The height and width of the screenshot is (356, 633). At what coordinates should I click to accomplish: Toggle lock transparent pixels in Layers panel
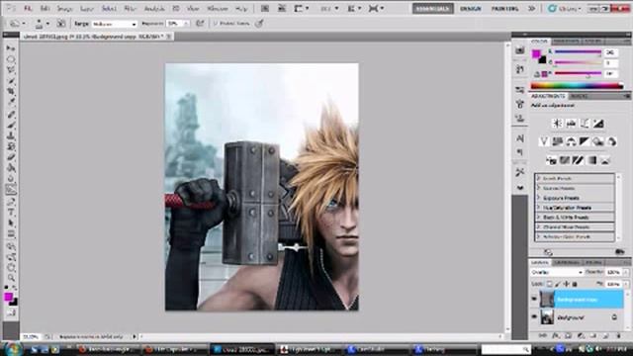pyautogui.click(x=549, y=284)
